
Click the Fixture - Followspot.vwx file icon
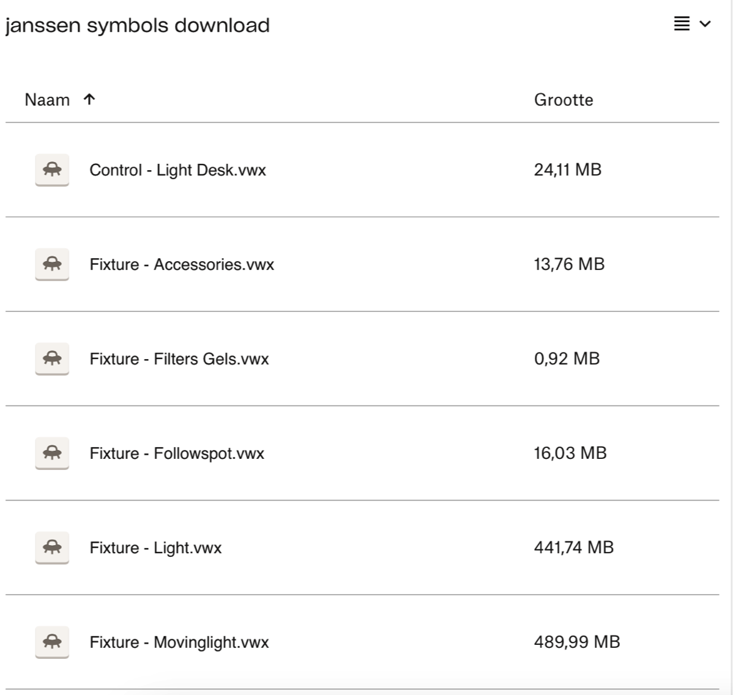click(x=52, y=453)
